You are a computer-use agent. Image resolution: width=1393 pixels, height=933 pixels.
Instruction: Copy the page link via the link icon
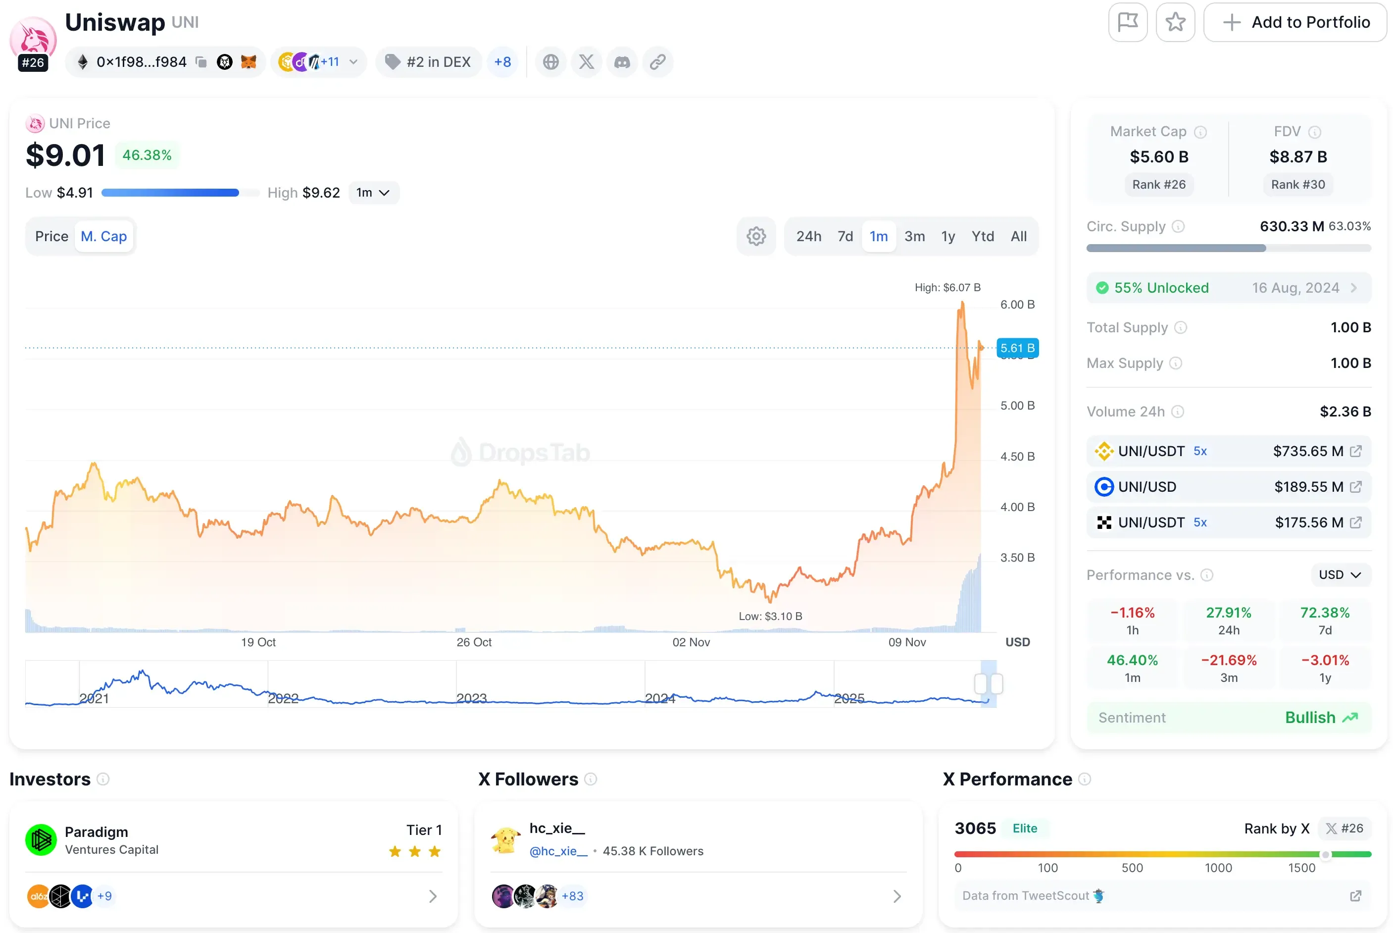pyautogui.click(x=658, y=62)
